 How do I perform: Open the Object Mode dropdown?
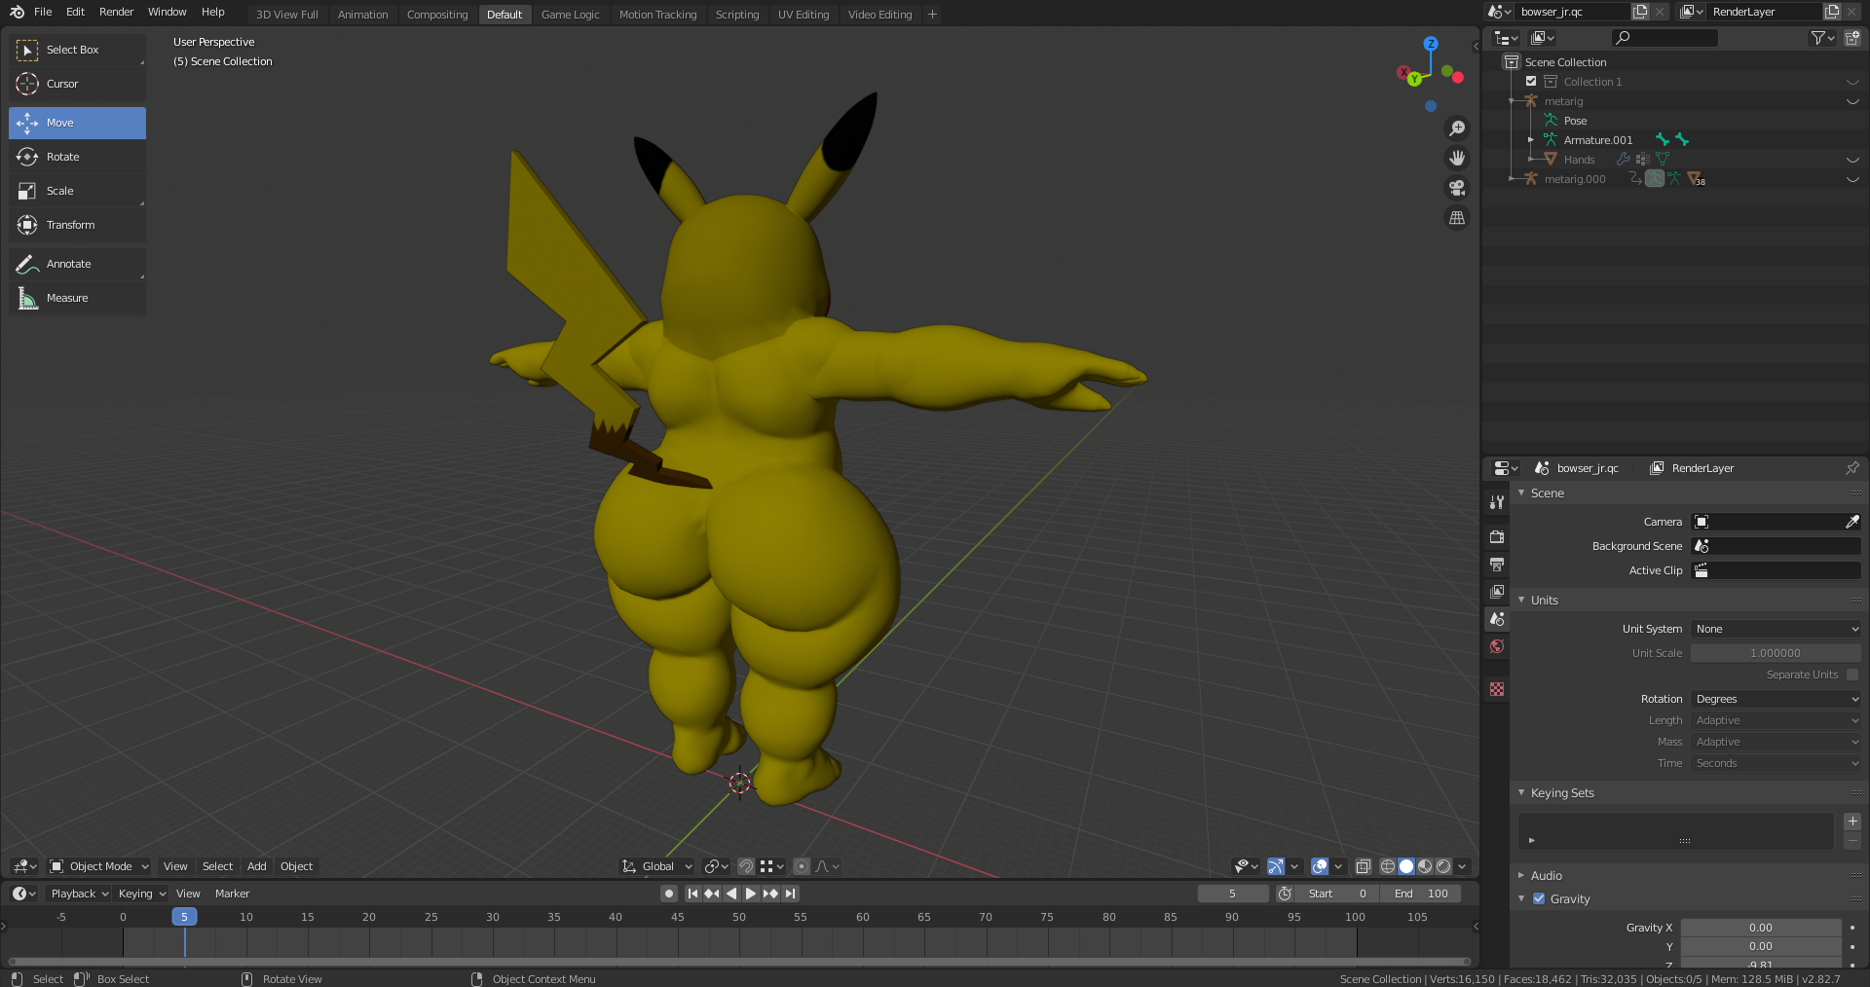(99, 866)
